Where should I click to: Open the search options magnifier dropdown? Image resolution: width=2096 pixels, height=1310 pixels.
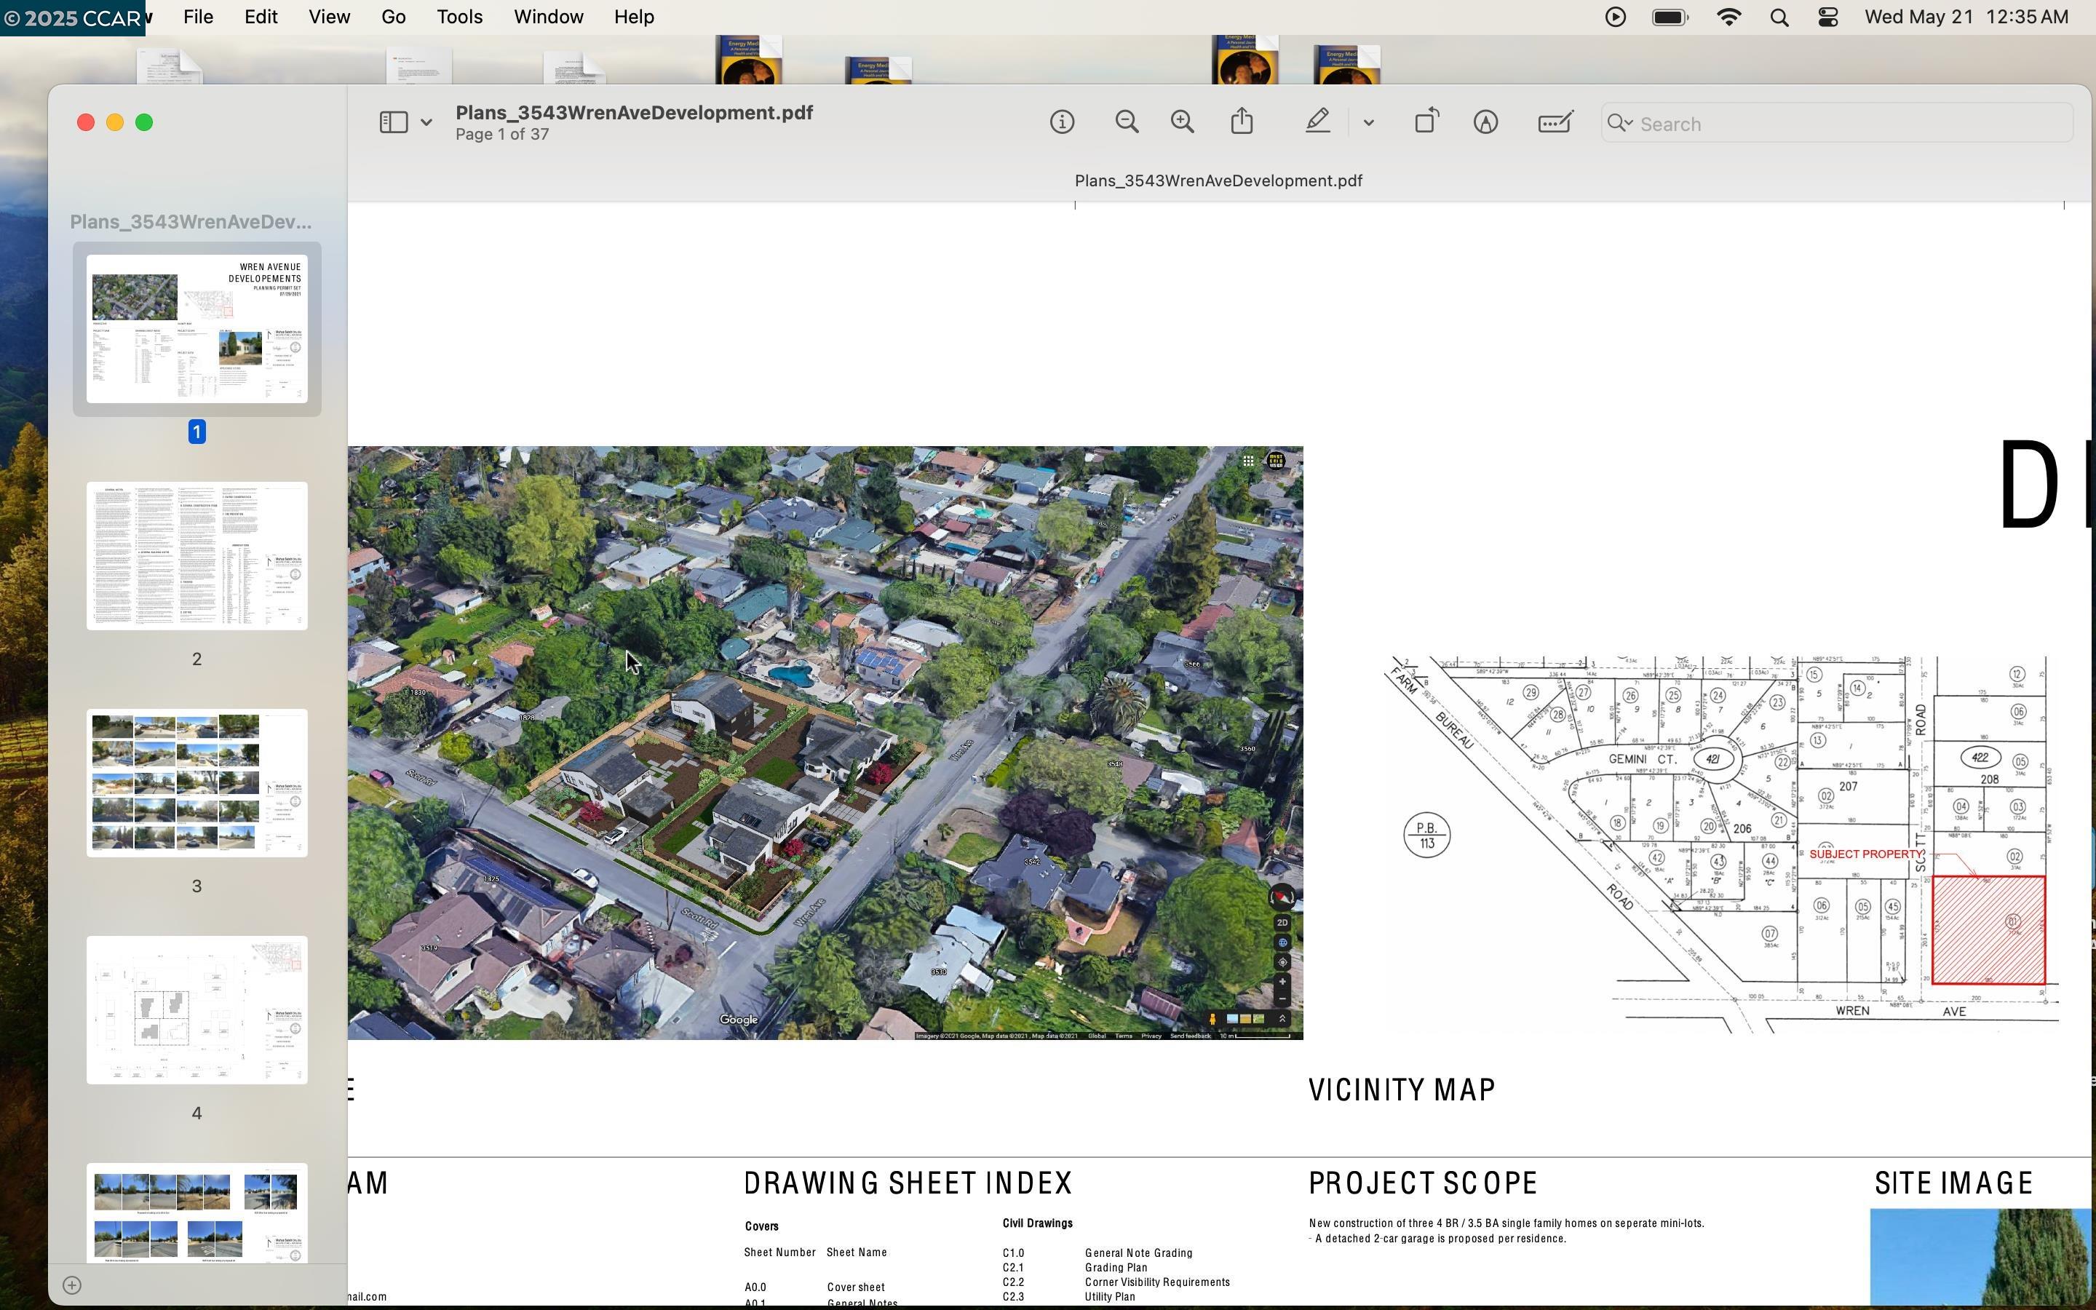coord(1619,124)
